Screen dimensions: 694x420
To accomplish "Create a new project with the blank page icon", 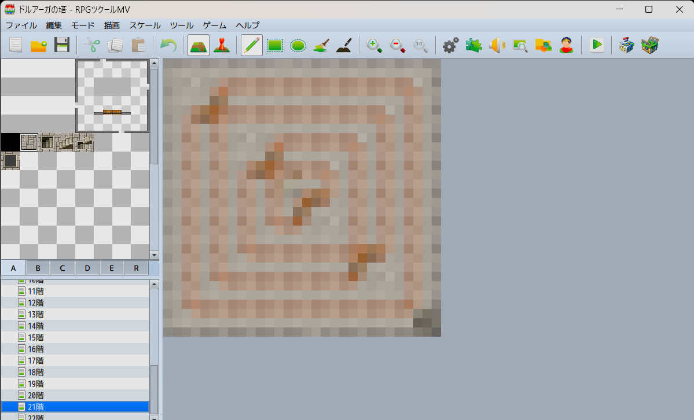I will pyautogui.click(x=16, y=45).
